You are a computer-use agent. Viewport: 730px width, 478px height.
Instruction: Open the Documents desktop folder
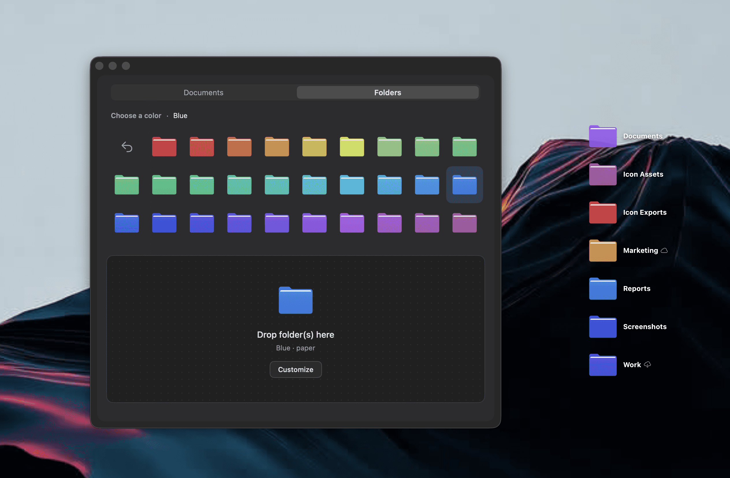point(602,137)
